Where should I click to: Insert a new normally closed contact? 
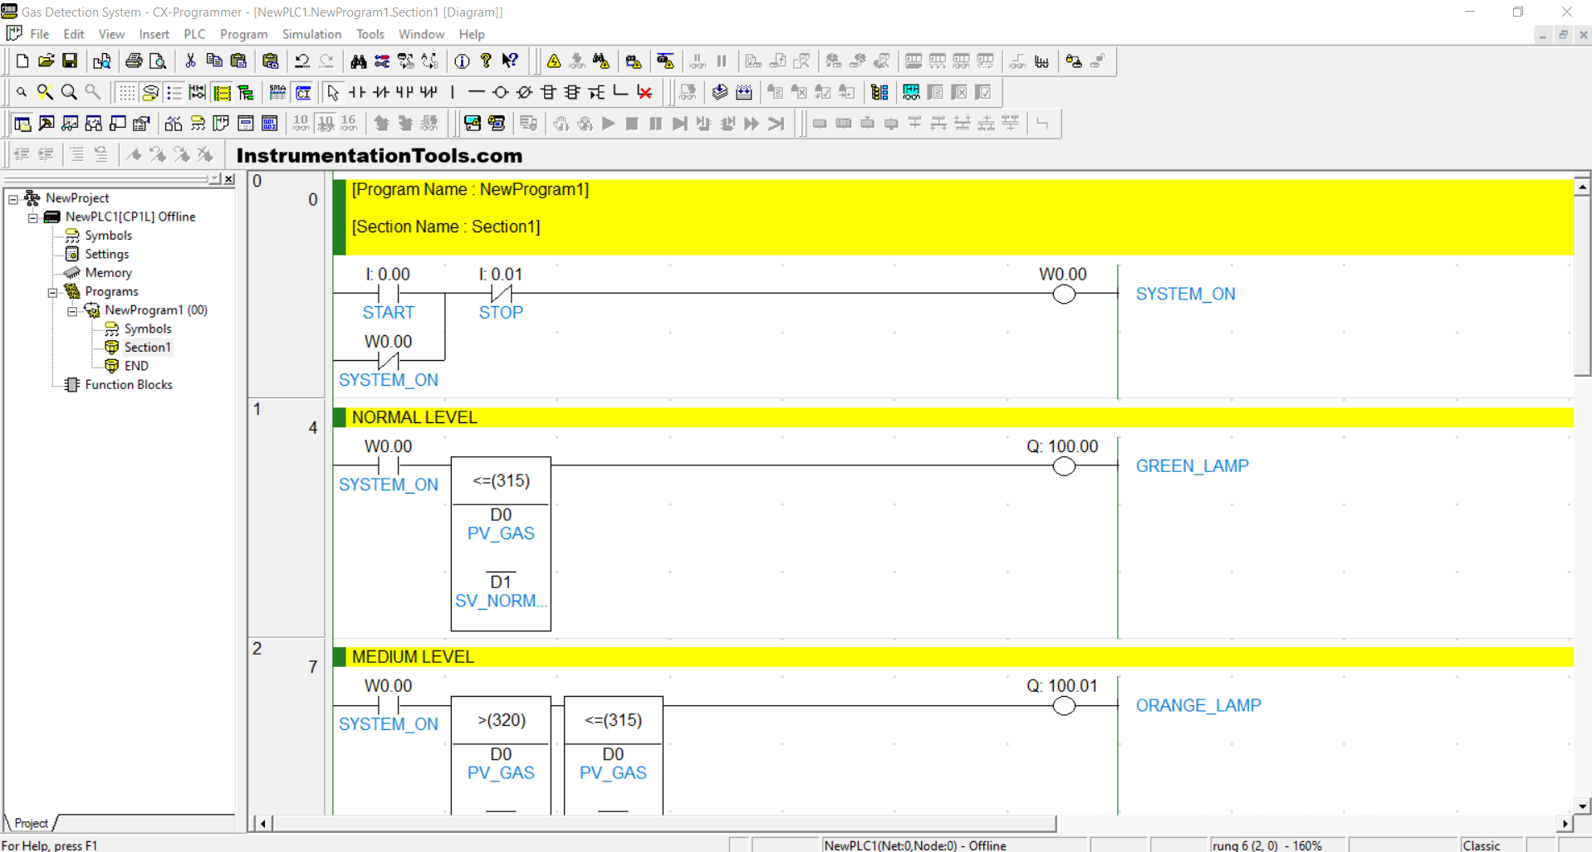tap(381, 92)
